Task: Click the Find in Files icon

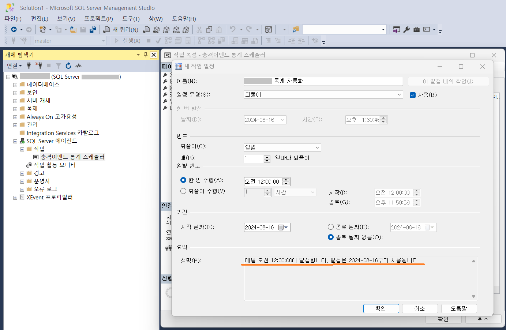Action: [296, 30]
